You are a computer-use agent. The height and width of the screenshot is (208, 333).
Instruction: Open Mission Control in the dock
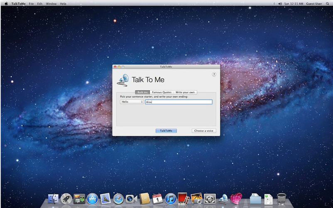79,199
